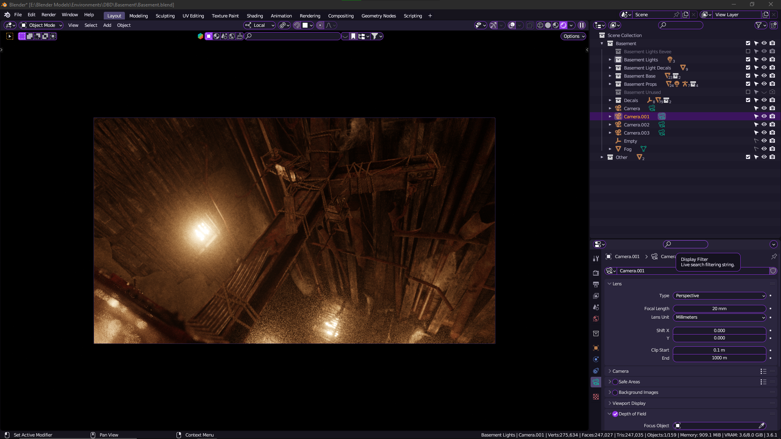Switch to the Geometry Nodes workspace tab

[378, 16]
